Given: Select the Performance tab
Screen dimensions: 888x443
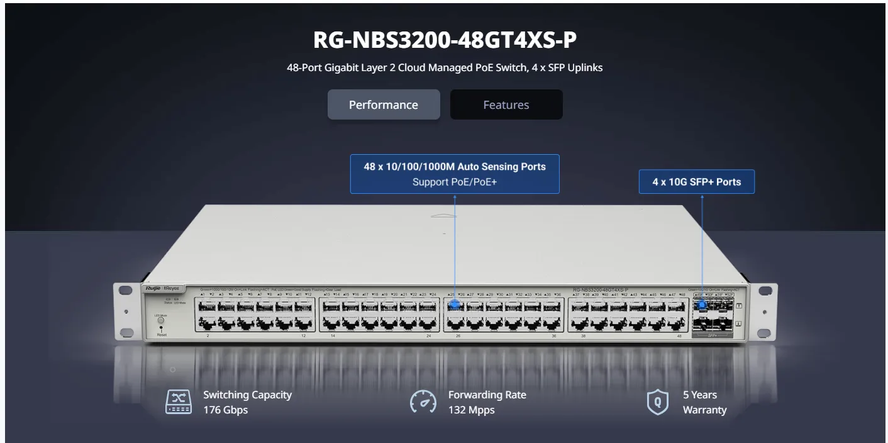Looking at the screenshot, I should point(384,104).
